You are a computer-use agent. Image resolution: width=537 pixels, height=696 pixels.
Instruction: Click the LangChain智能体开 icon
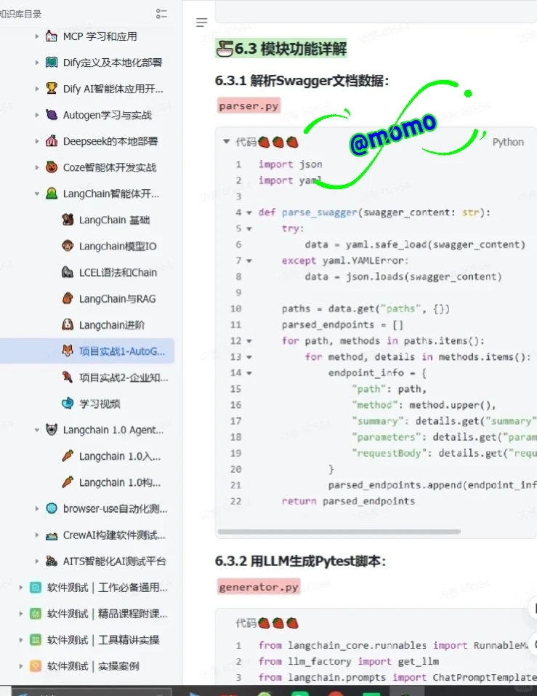point(52,193)
